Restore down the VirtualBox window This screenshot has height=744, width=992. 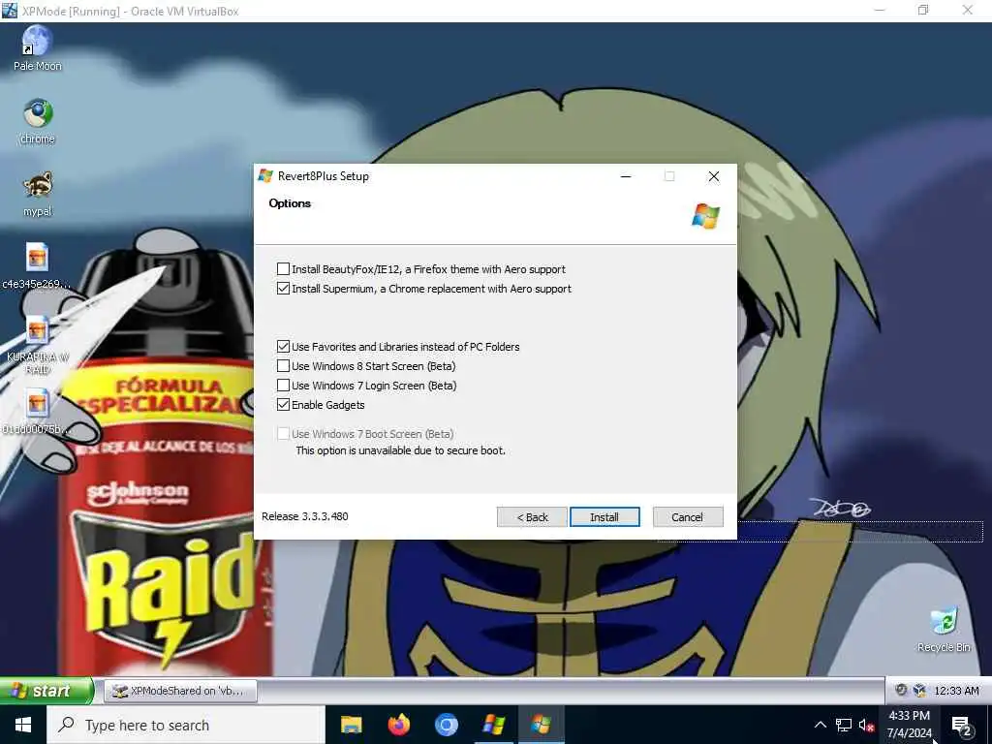(923, 10)
